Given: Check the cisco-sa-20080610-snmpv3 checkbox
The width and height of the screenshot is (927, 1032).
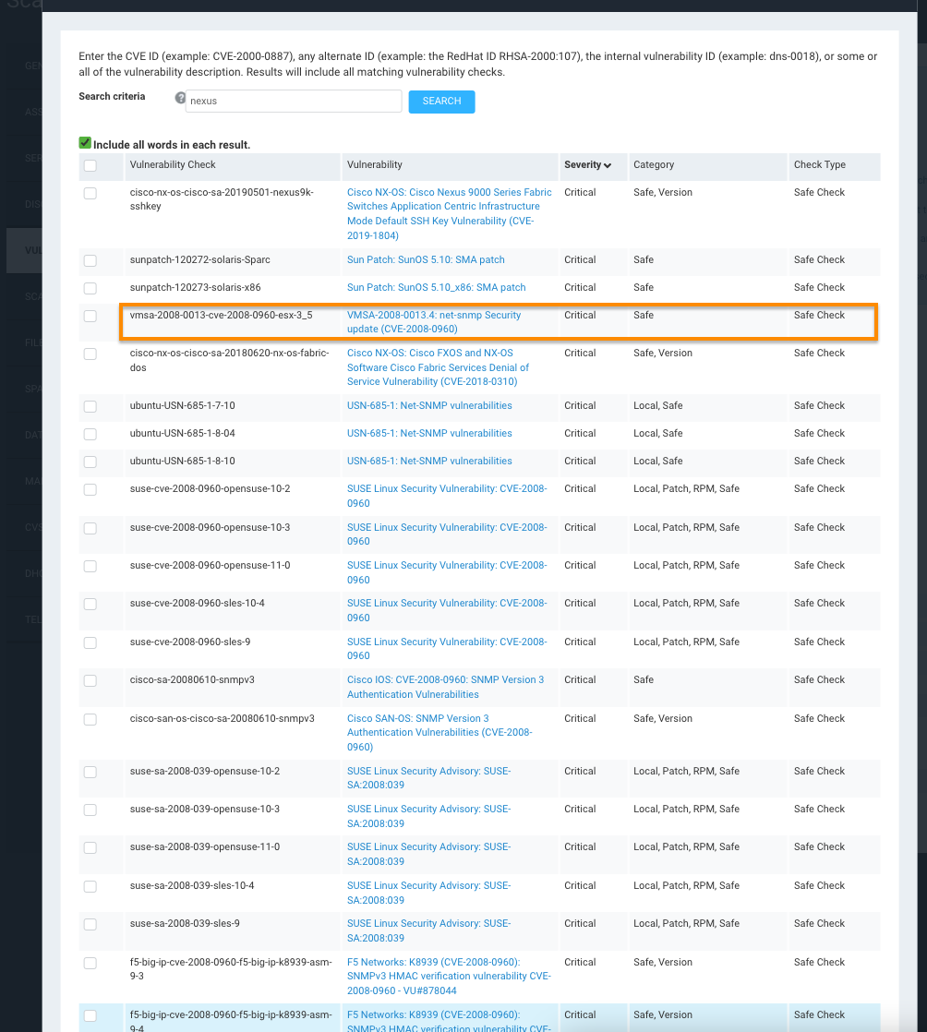Looking at the screenshot, I should tap(90, 680).
